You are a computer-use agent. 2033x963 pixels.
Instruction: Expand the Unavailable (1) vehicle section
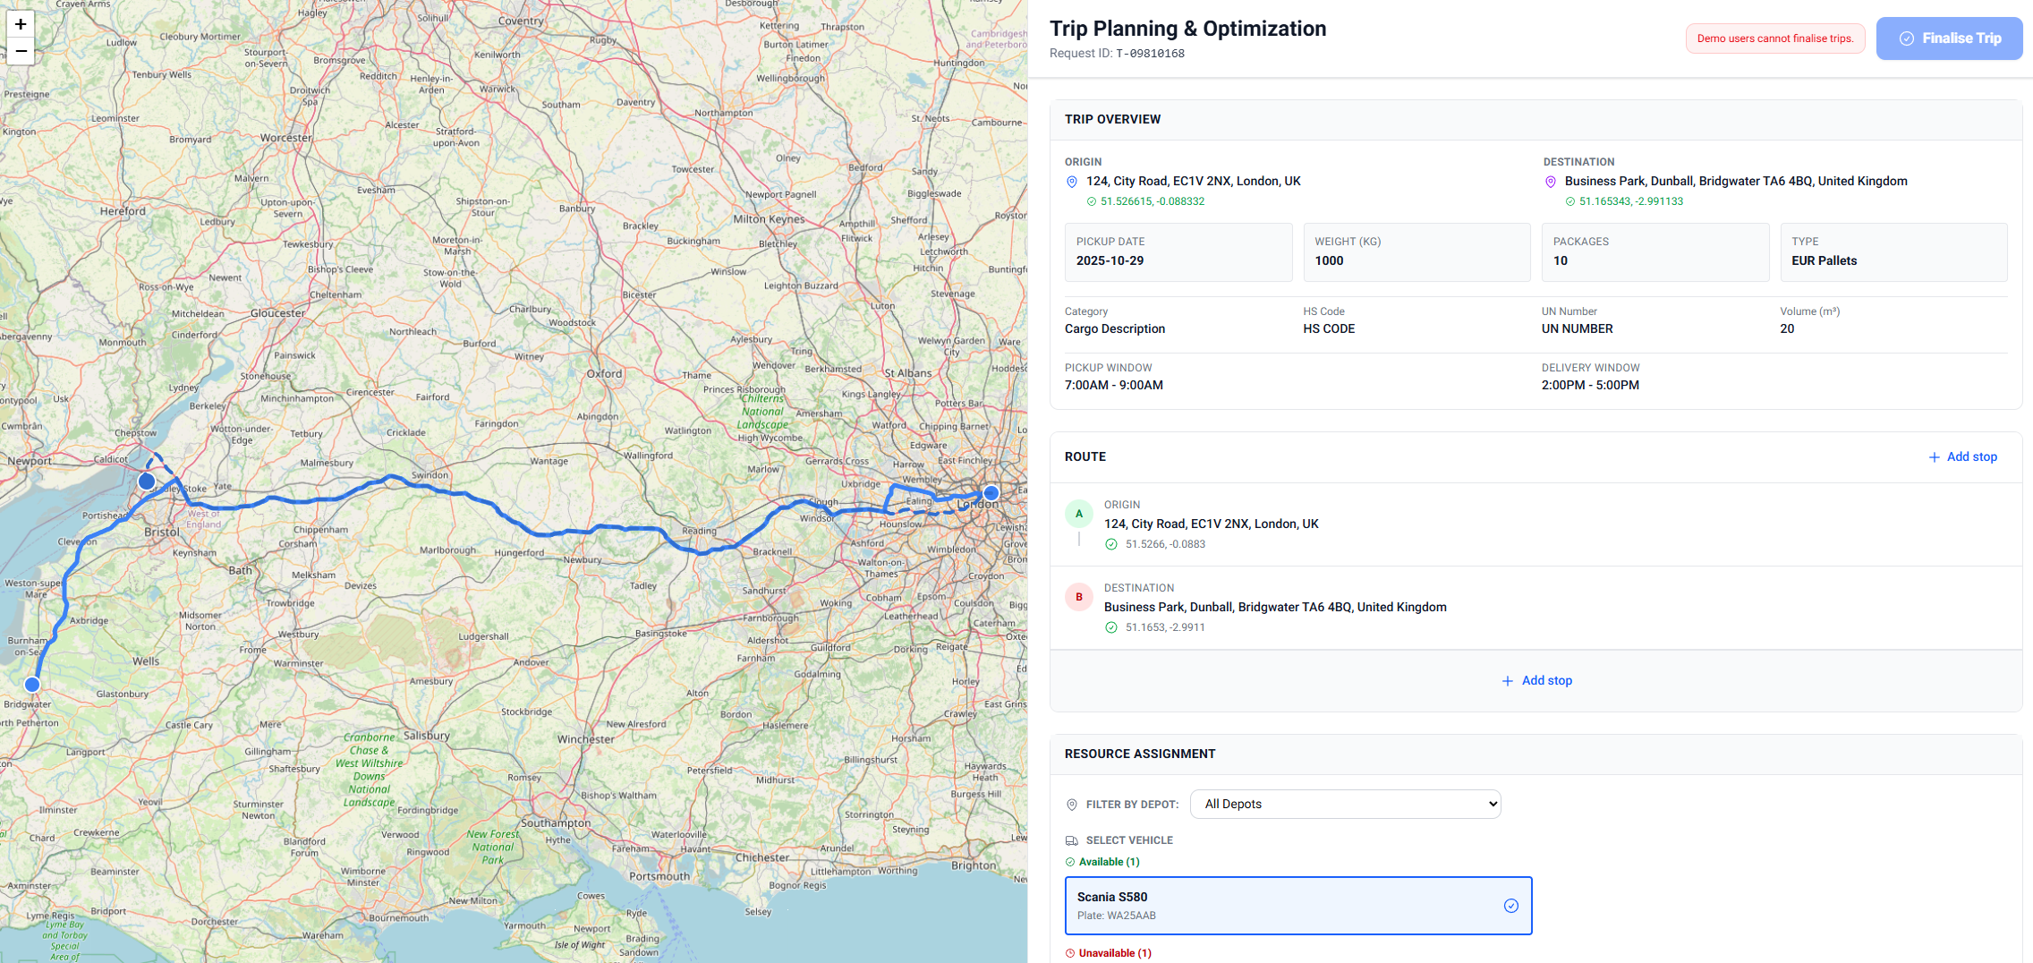[x=1108, y=952]
